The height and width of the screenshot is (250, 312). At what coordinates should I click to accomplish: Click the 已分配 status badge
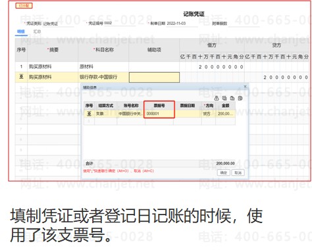[x=24, y=5]
